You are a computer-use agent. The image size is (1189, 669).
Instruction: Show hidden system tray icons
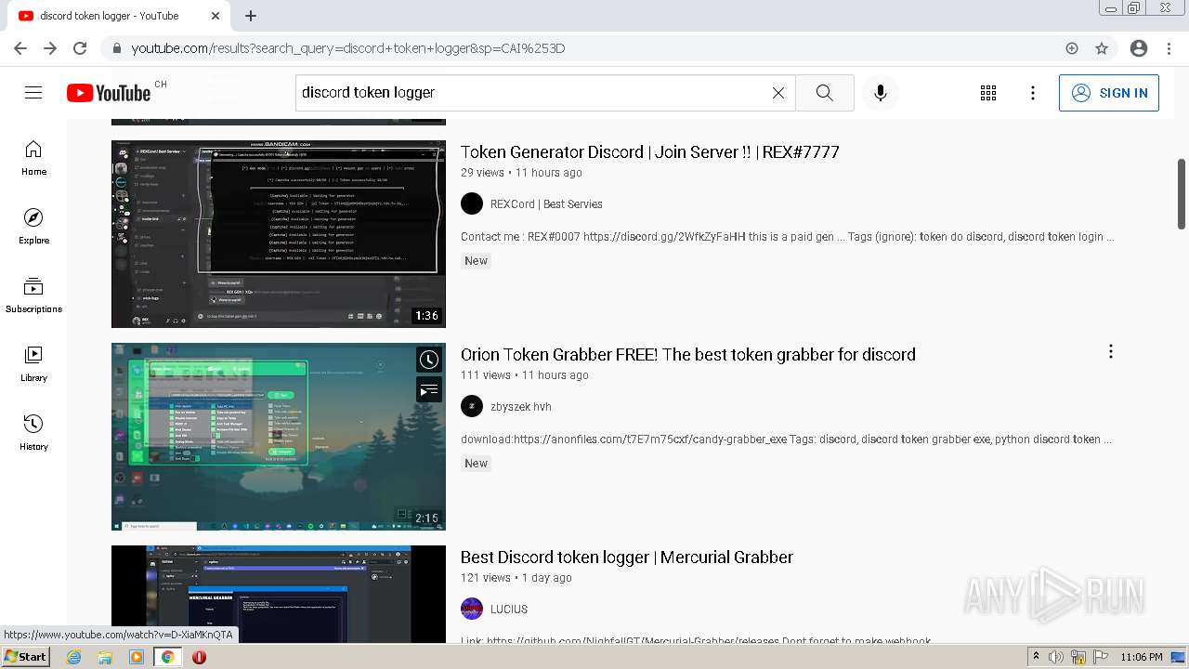(1037, 657)
